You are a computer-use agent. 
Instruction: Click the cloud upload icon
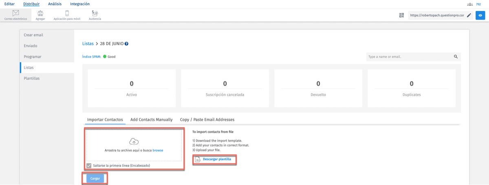(x=134, y=141)
